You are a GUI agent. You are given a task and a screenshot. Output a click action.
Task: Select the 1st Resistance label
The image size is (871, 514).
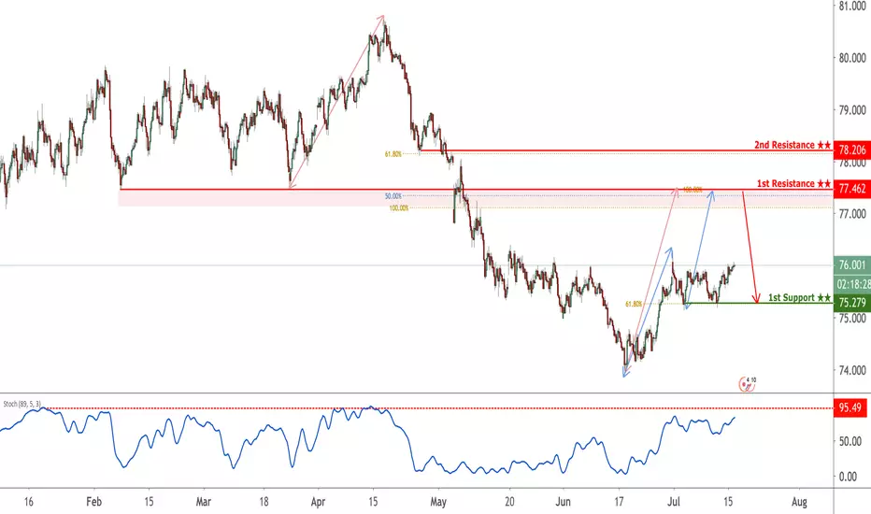(793, 183)
